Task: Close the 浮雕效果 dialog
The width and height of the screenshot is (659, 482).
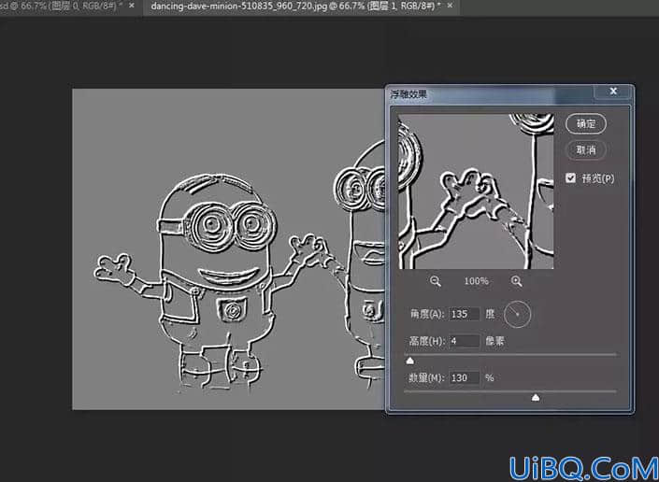Action: click(x=613, y=92)
